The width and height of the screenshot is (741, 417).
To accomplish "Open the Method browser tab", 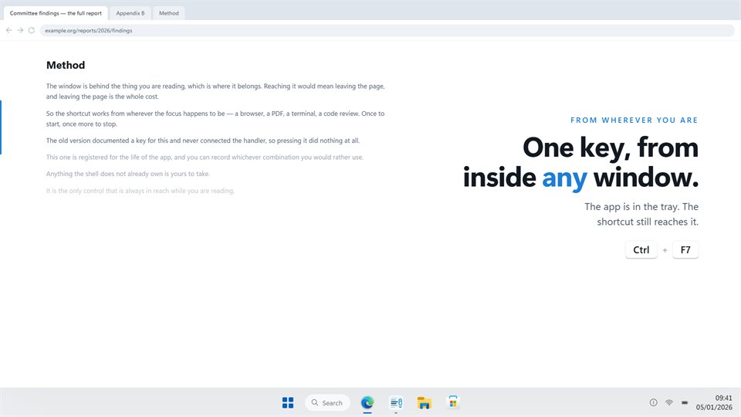I will click(169, 13).
